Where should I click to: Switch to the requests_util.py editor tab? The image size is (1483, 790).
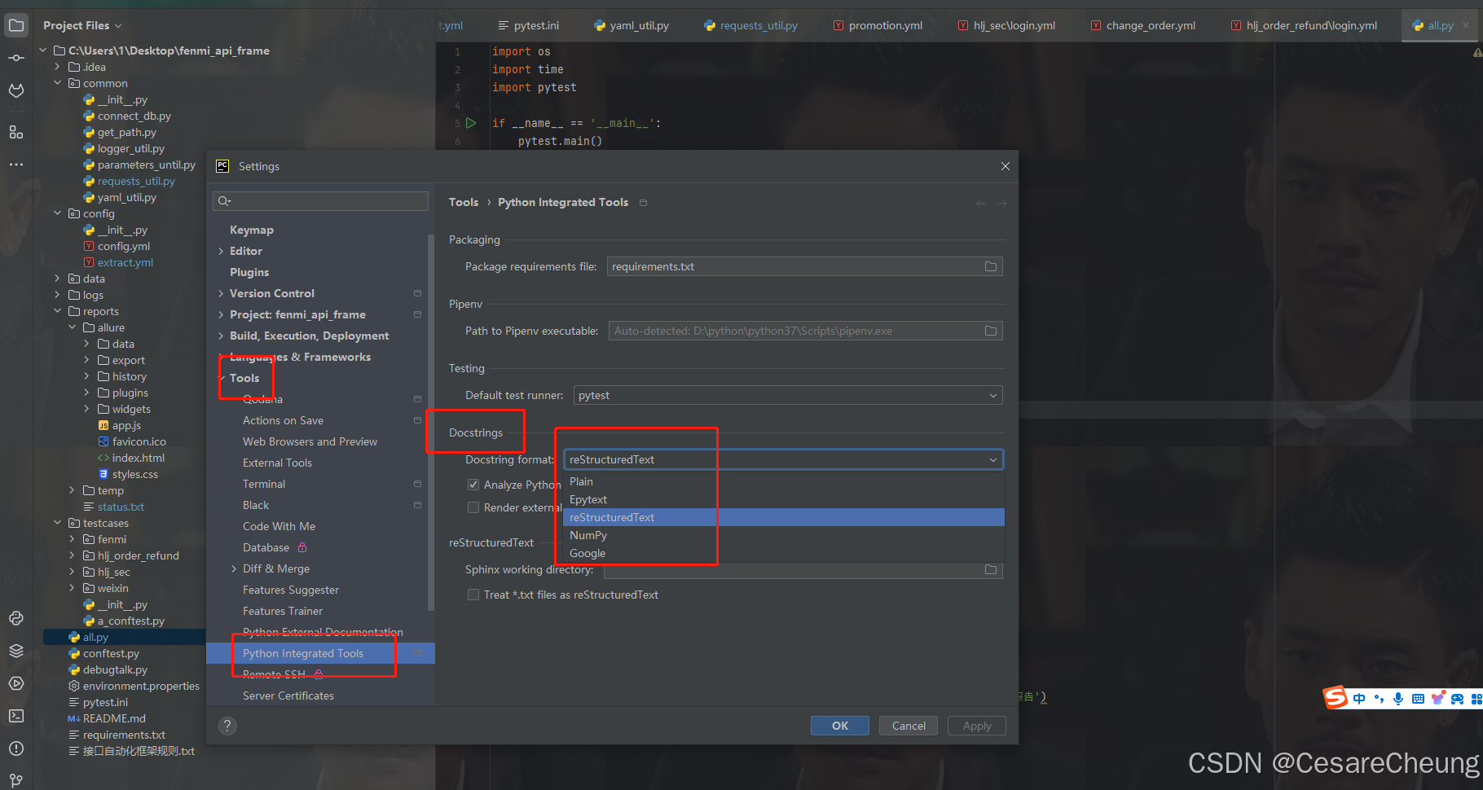coord(750,25)
